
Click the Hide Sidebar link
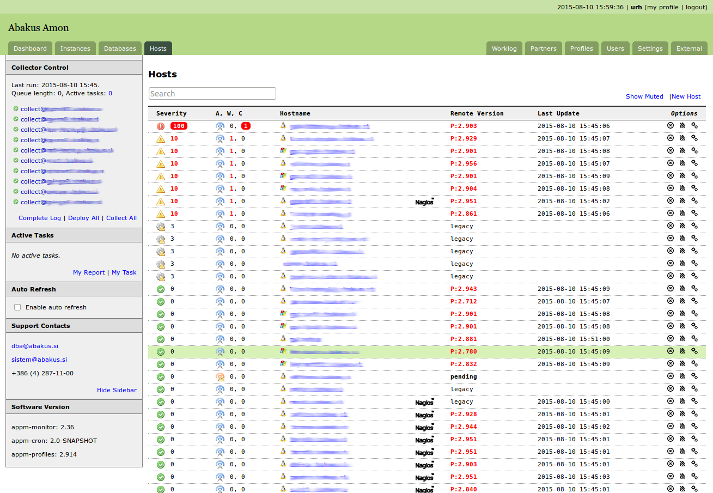point(117,390)
